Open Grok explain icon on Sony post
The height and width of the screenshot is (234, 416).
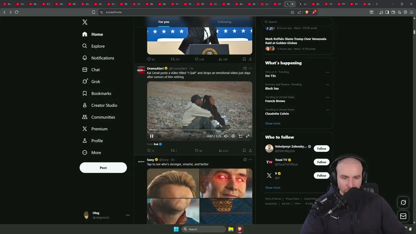click(245, 160)
